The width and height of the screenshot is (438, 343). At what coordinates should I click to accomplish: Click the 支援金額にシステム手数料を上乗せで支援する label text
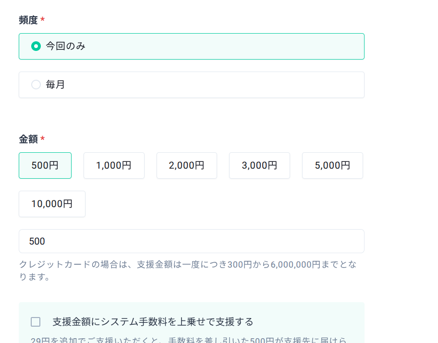(x=153, y=322)
